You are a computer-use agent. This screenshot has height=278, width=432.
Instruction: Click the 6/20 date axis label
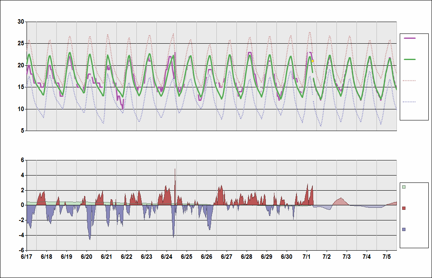[87, 257]
